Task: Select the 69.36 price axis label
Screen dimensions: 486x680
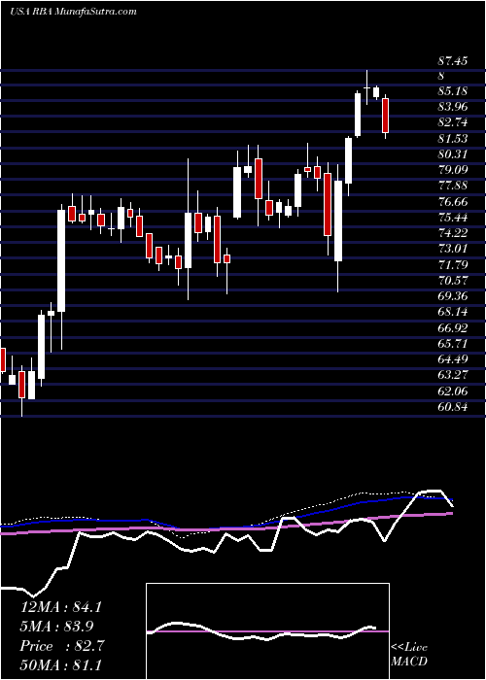Action: tap(453, 296)
